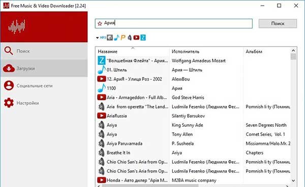Screen dimensions: 305x187
Task: Click music note icon of 01. Штиль
Action: coord(101,70)
